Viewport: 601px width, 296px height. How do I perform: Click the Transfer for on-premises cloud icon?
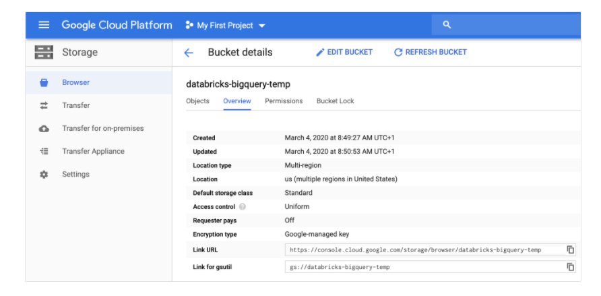(x=44, y=129)
